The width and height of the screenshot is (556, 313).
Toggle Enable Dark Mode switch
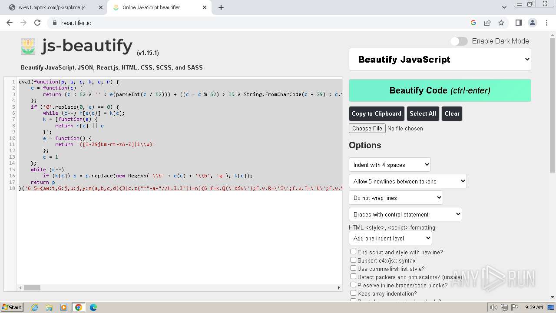tap(459, 41)
